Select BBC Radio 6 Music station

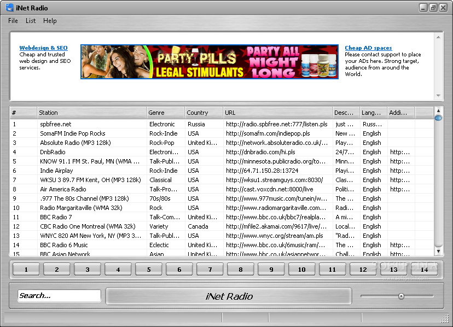coord(222,245)
